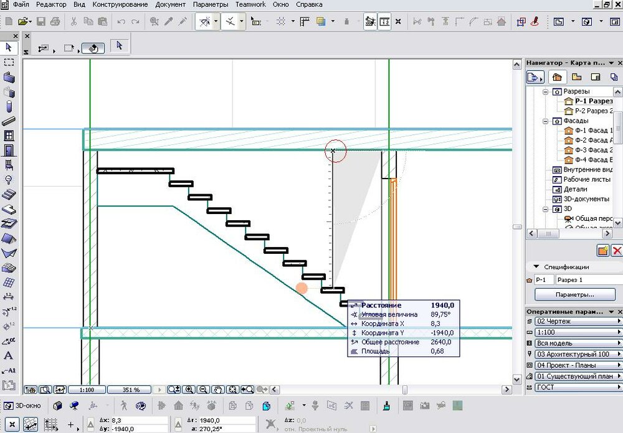Toggle the Trace reference button in toolbar

coord(321,22)
